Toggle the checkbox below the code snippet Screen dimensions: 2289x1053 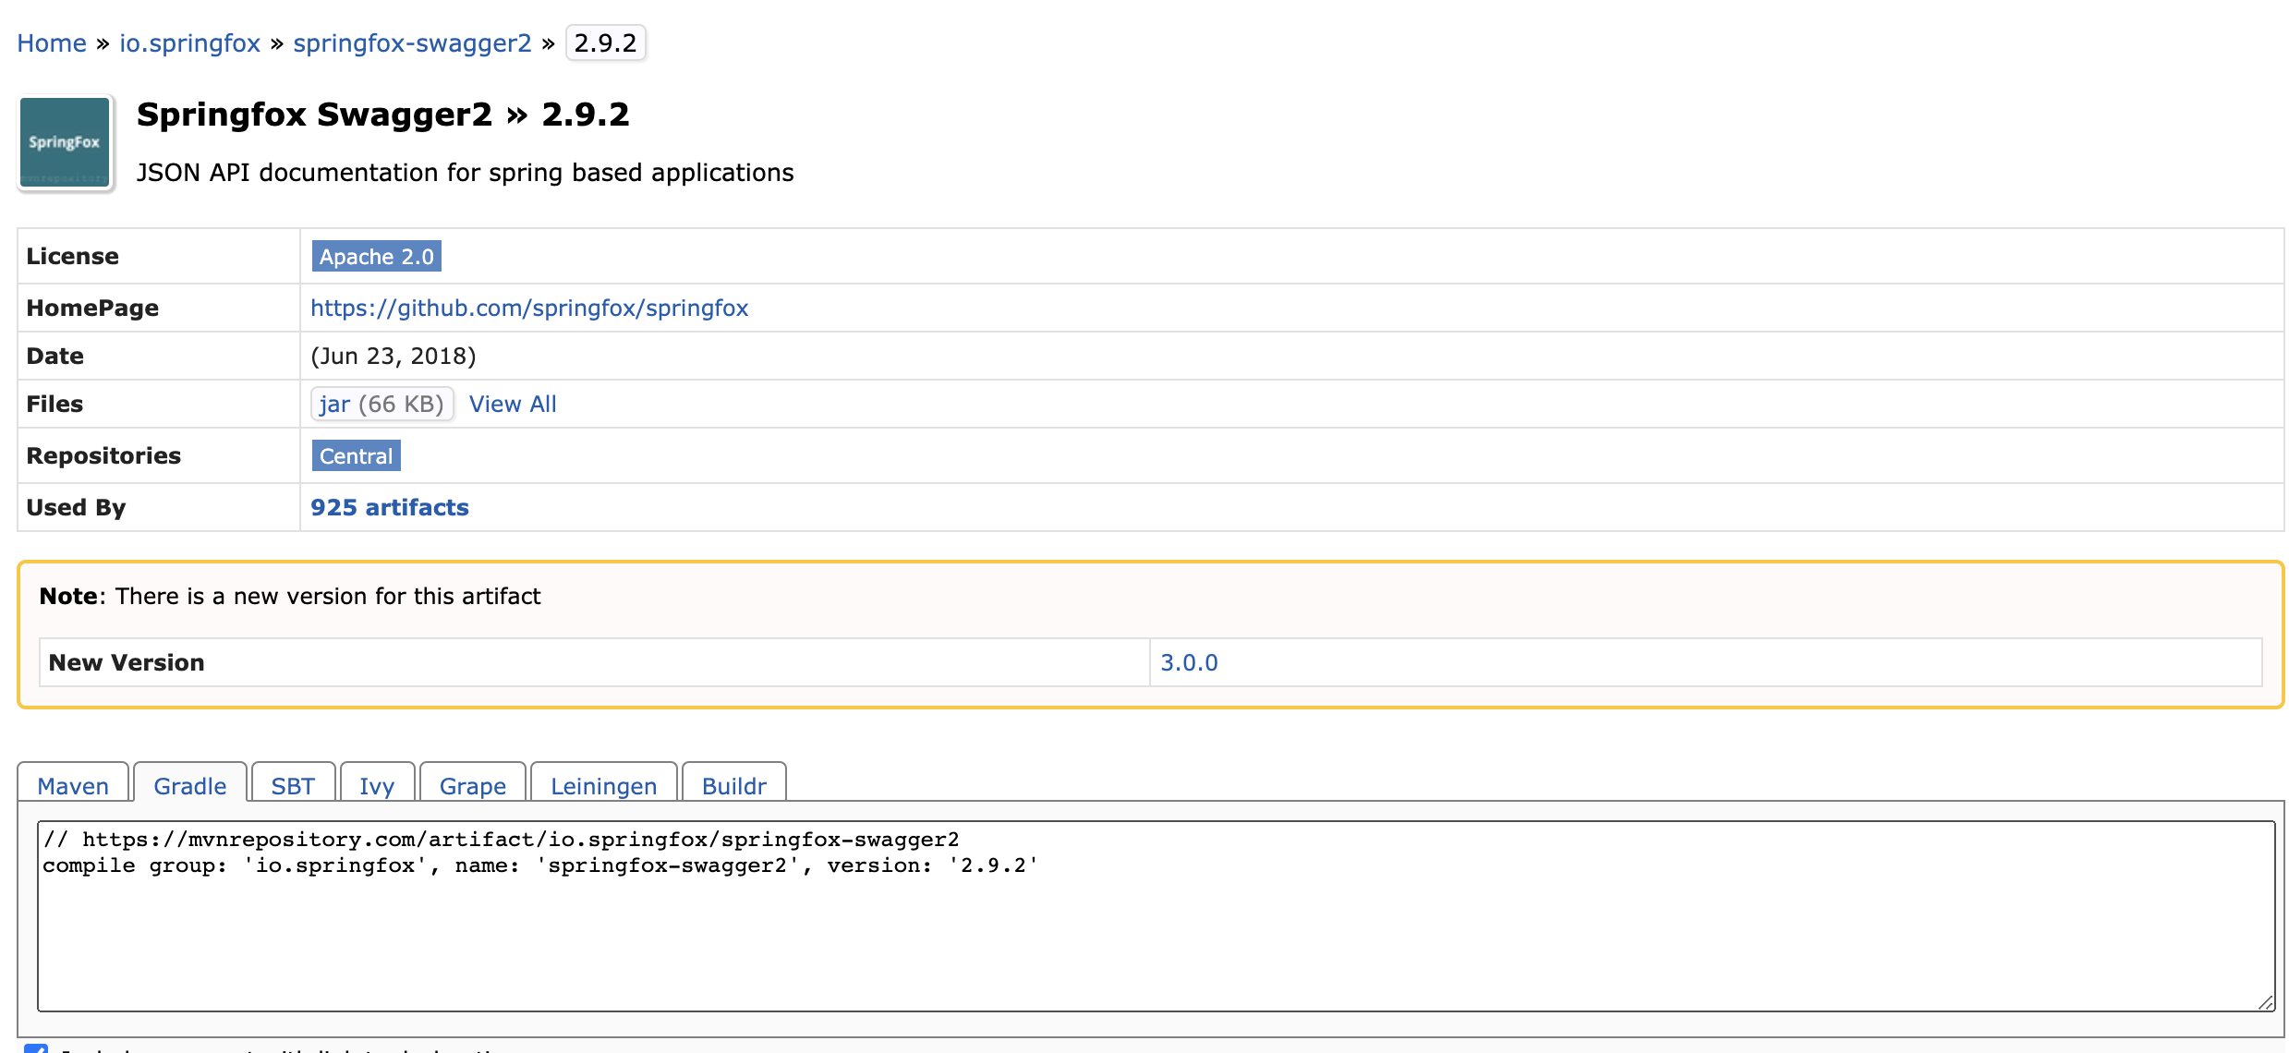pyautogui.click(x=36, y=1047)
